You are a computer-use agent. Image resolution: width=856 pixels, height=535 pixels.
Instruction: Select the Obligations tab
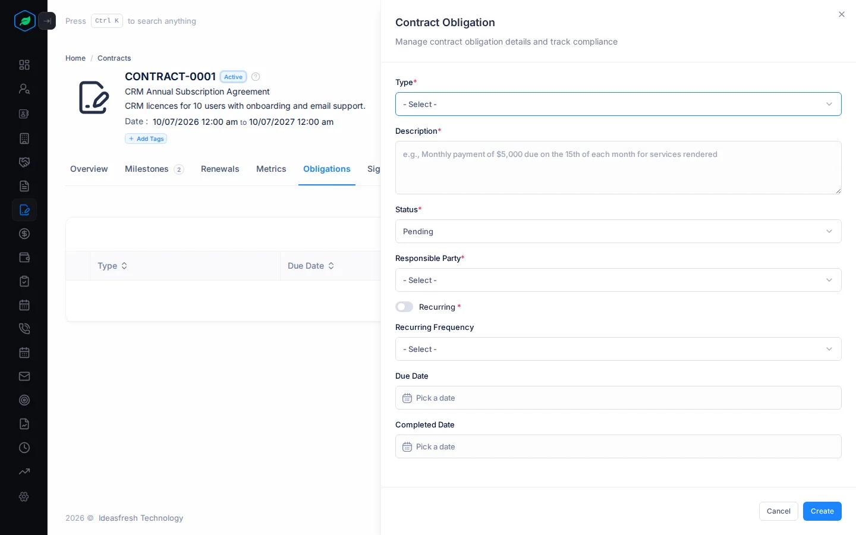[x=327, y=169]
